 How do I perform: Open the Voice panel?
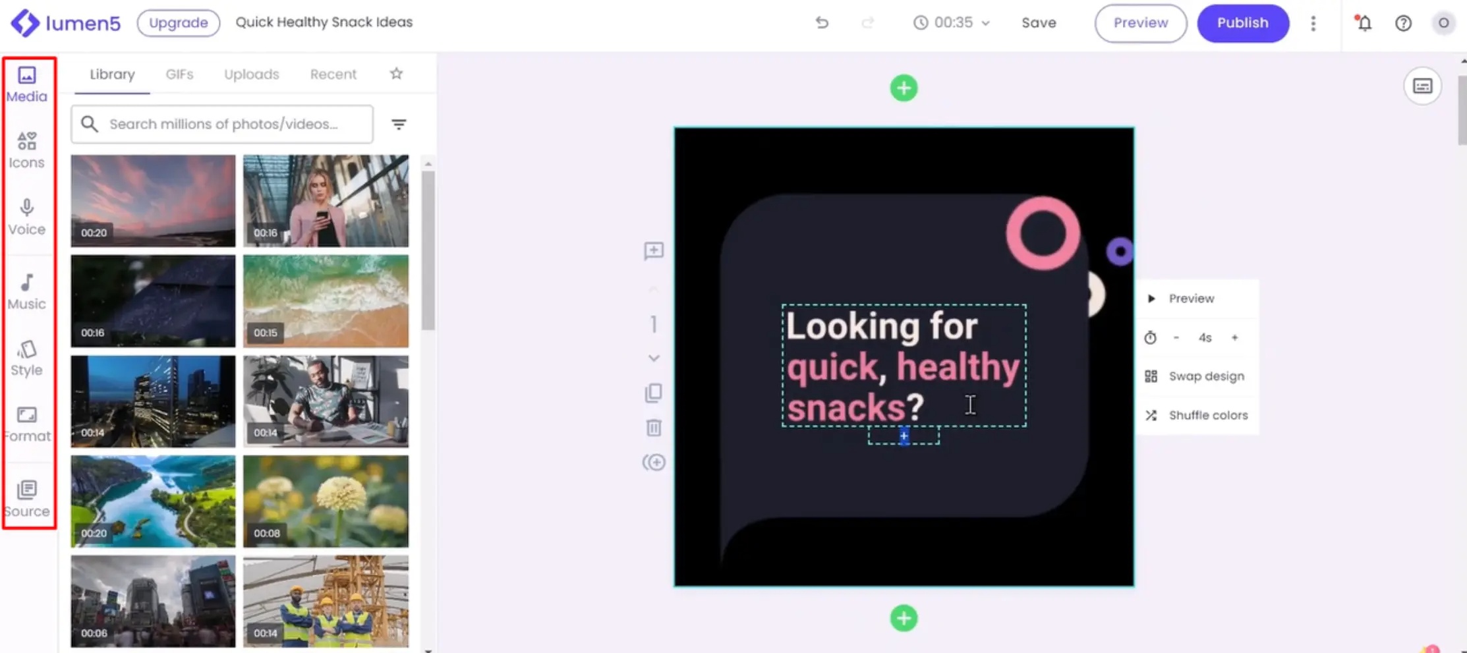click(x=26, y=217)
